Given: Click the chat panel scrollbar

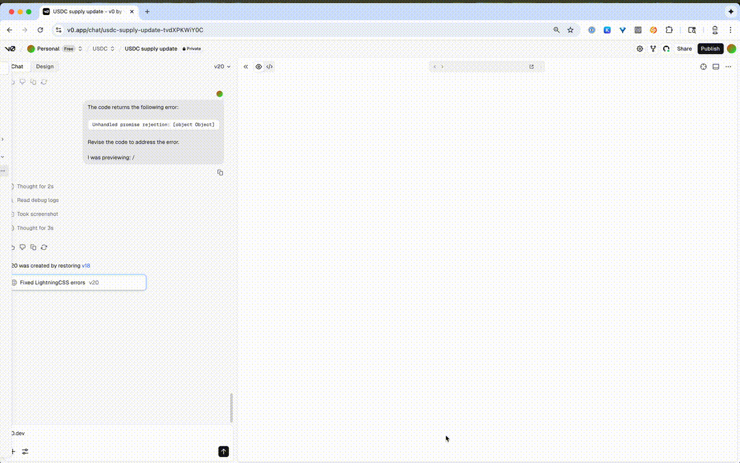Looking at the screenshot, I should 232,408.
